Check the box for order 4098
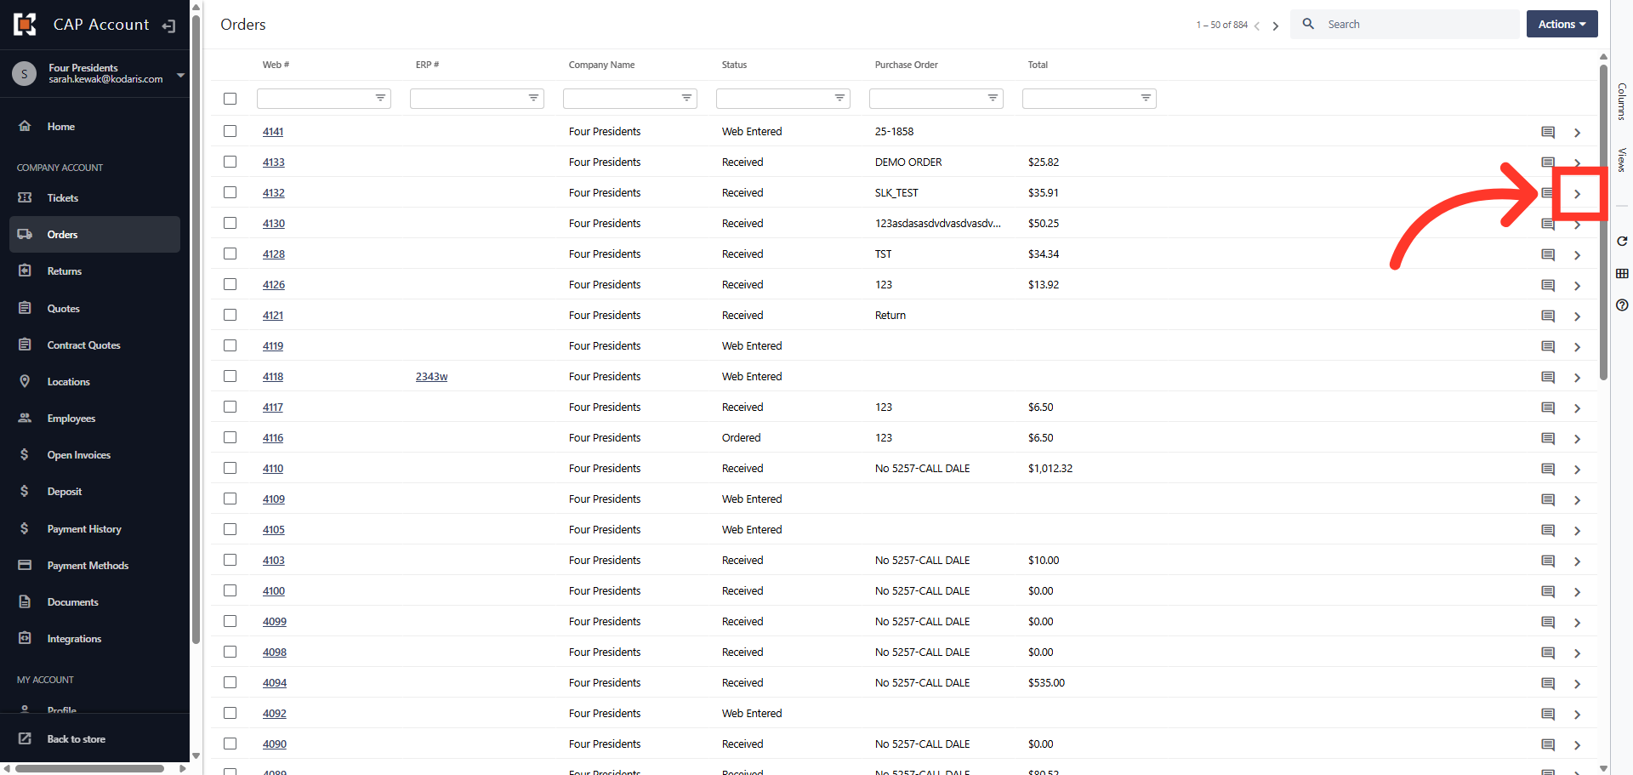Image resolution: width=1633 pixels, height=775 pixels. (x=230, y=652)
